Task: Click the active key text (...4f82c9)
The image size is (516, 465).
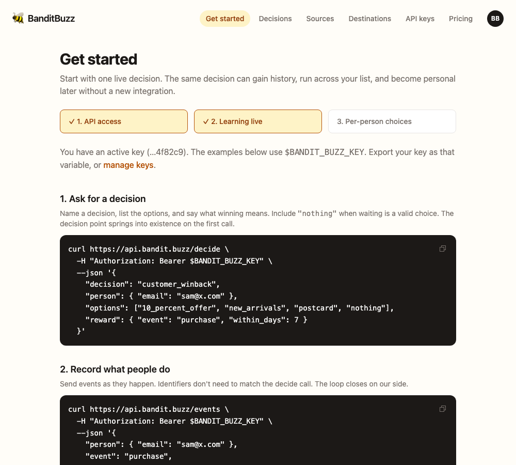Action: coord(168,152)
